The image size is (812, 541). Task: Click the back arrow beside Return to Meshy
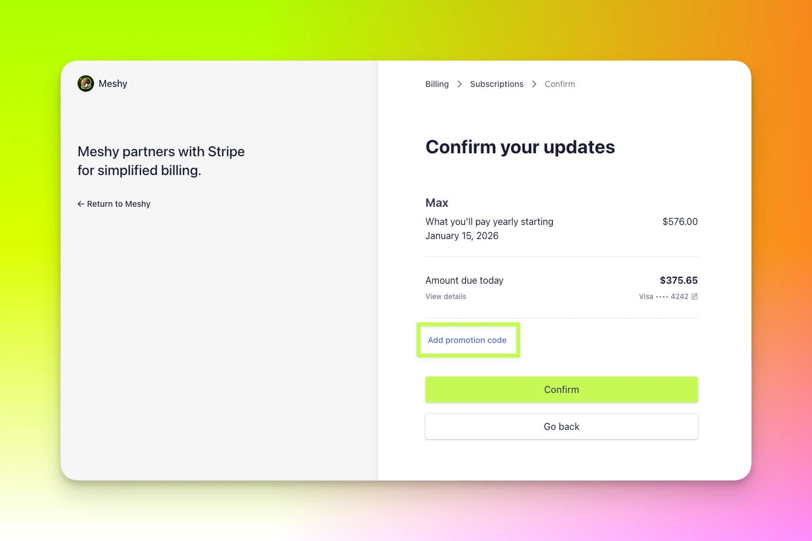click(81, 204)
